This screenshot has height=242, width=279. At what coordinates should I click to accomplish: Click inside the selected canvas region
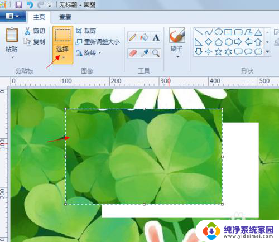click(144, 157)
